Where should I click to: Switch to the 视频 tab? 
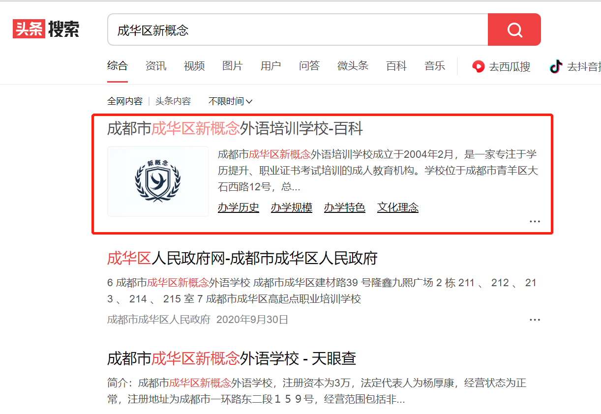194,66
